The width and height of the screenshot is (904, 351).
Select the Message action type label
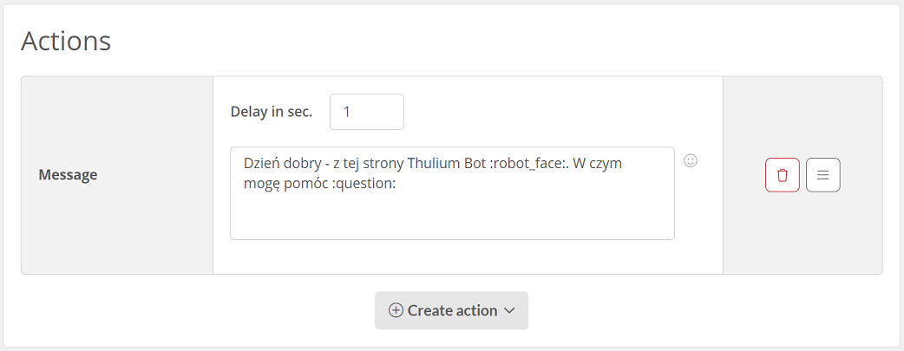coord(68,175)
